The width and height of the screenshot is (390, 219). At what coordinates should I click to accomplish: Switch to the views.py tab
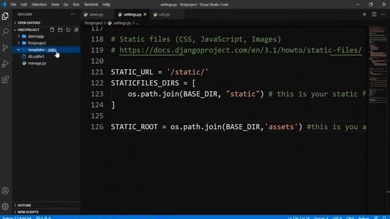(x=97, y=15)
